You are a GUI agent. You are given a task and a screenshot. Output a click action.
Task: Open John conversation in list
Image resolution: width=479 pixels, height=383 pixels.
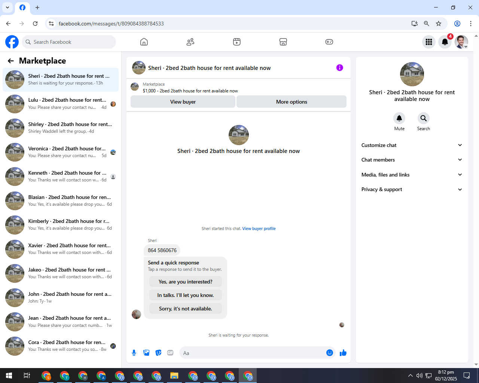[61, 298]
